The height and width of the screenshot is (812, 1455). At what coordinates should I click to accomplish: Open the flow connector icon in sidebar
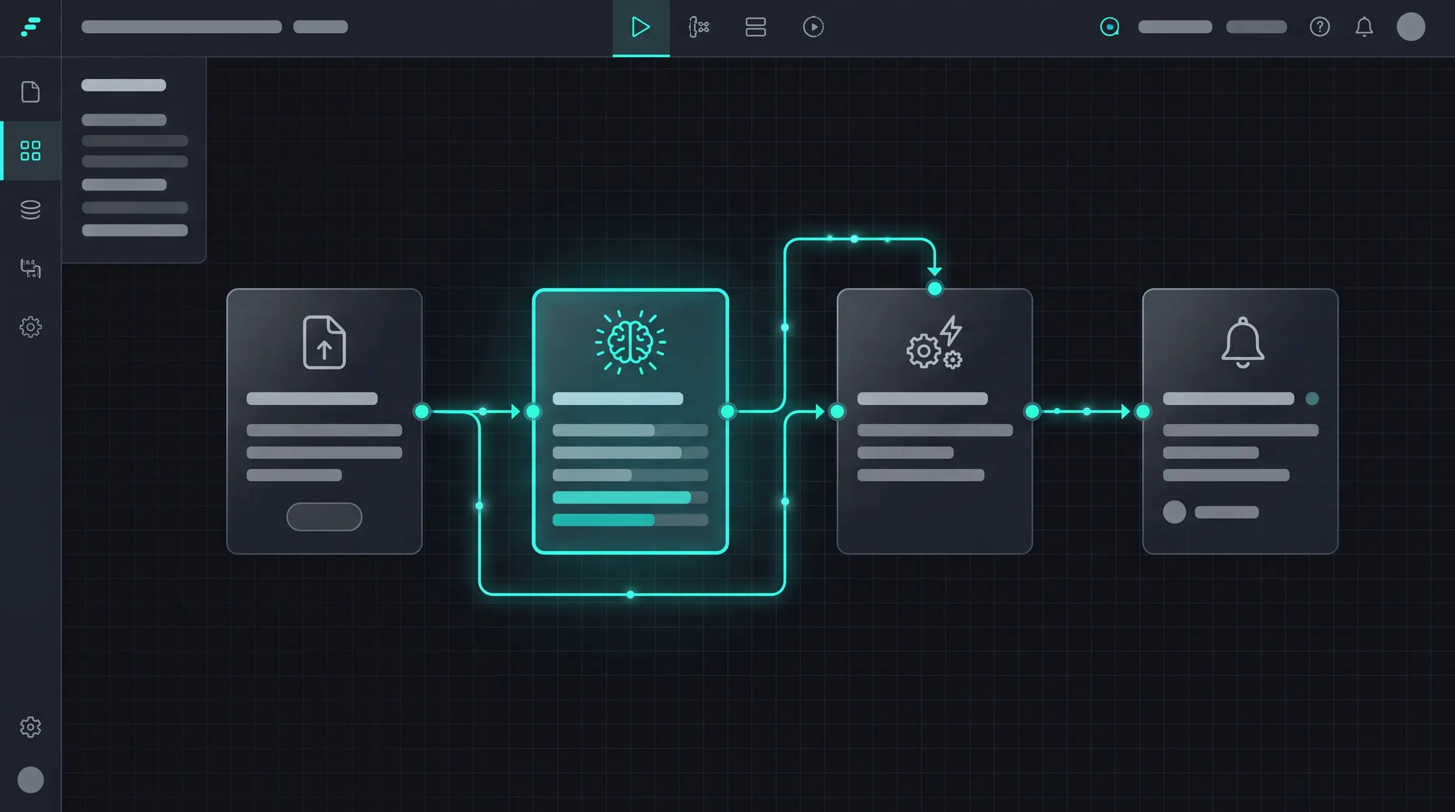point(31,268)
